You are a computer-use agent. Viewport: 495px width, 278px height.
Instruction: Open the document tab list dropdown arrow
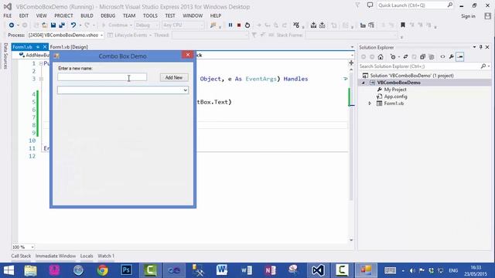352,47
